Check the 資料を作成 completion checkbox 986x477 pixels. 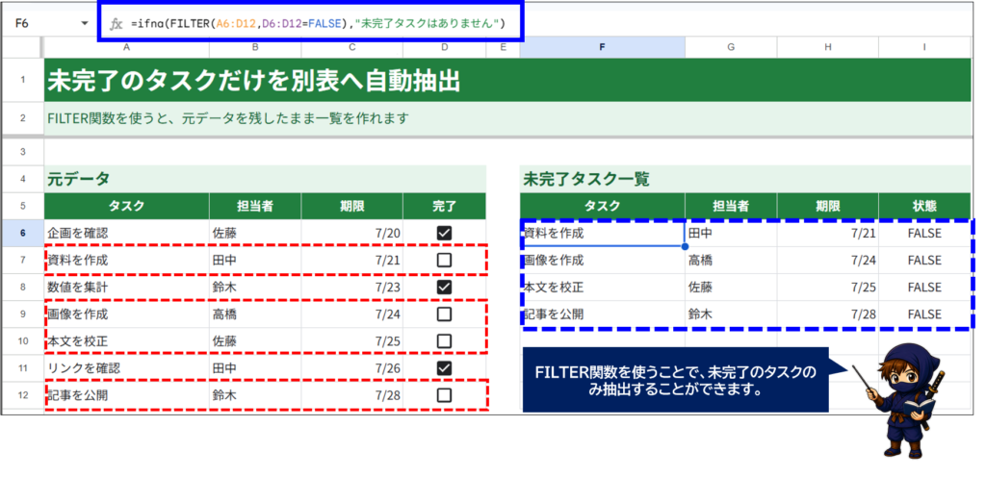444,260
